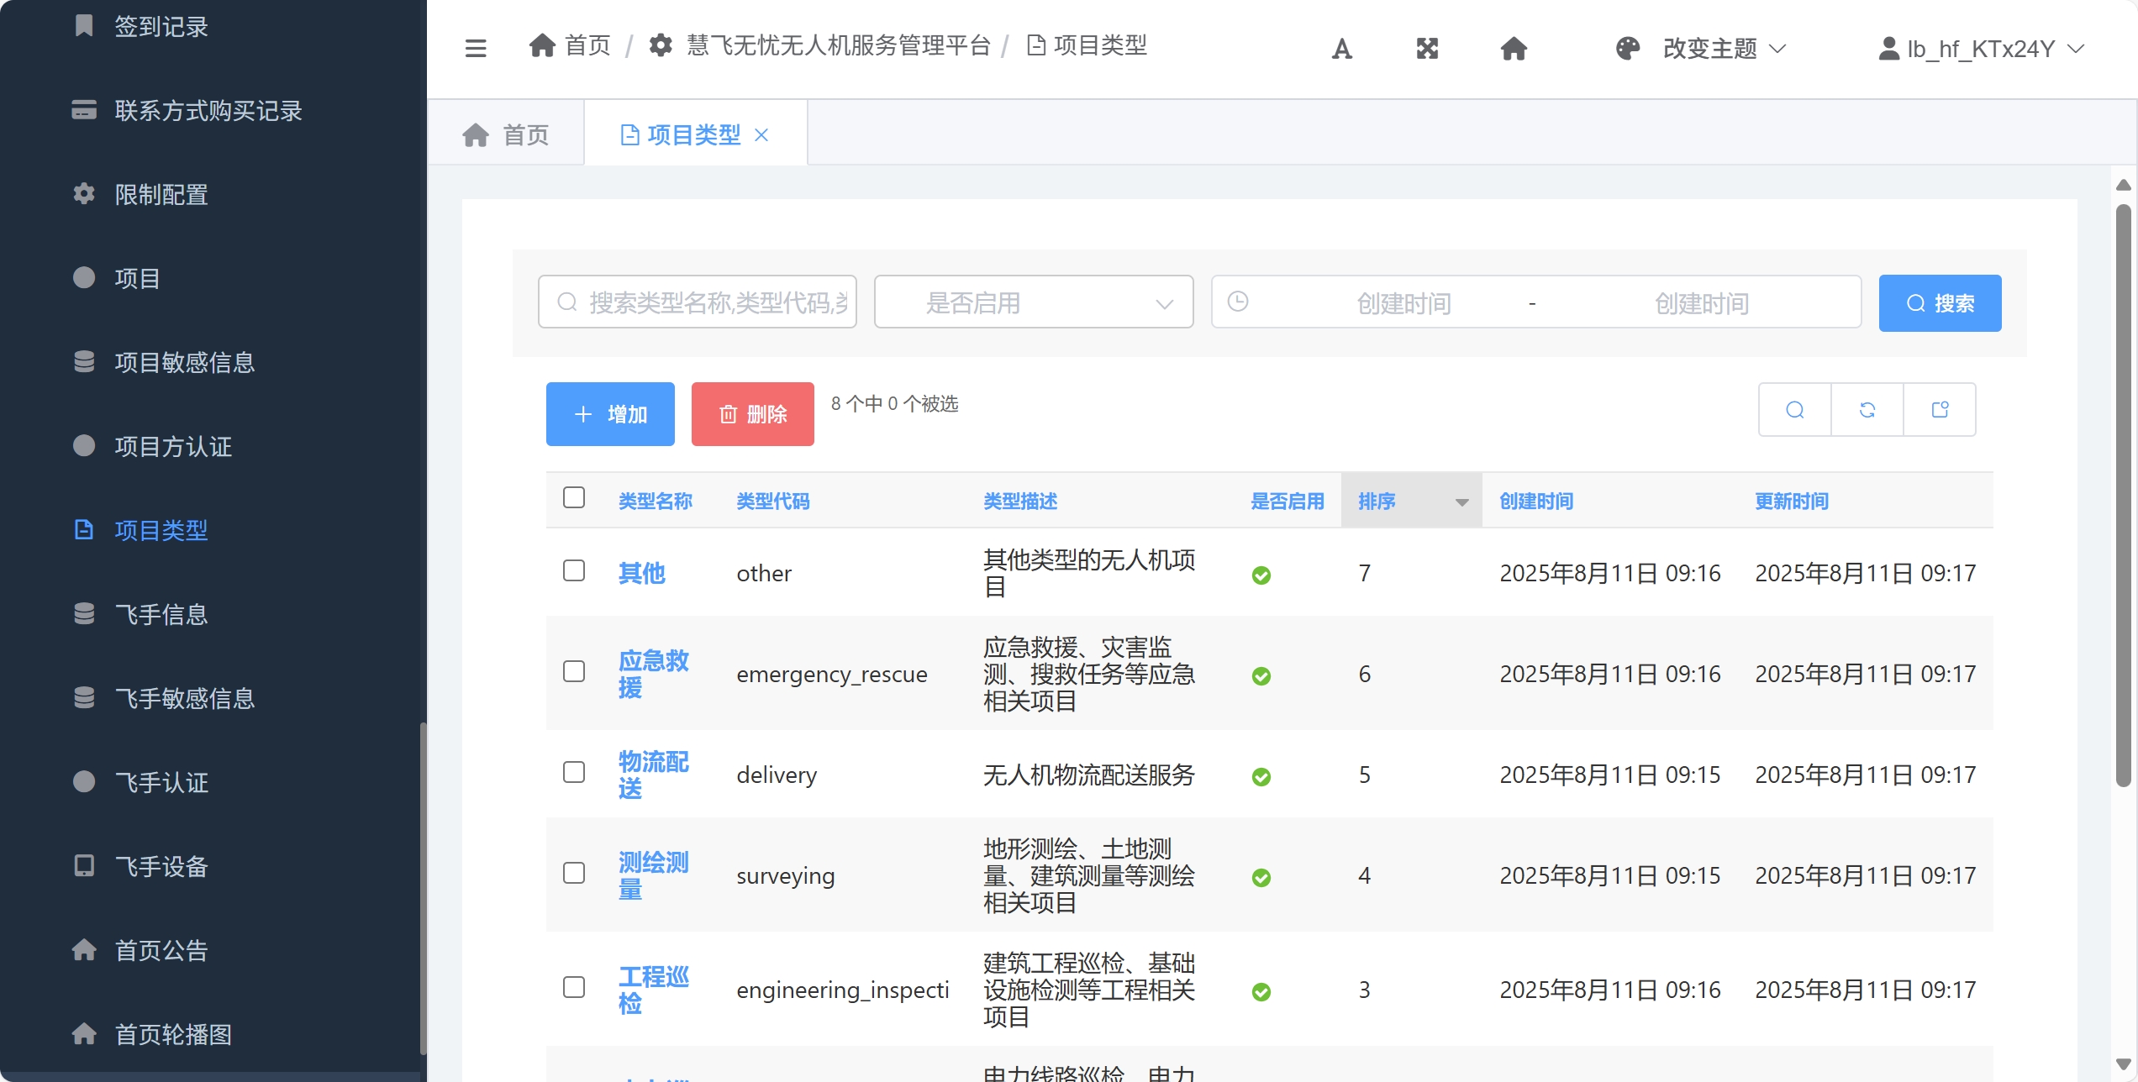2138x1082 pixels.
Task: Switch to the 首页 tab
Action: tap(507, 135)
